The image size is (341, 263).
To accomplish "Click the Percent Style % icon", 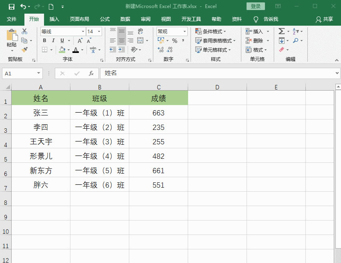I will [x=174, y=40].
